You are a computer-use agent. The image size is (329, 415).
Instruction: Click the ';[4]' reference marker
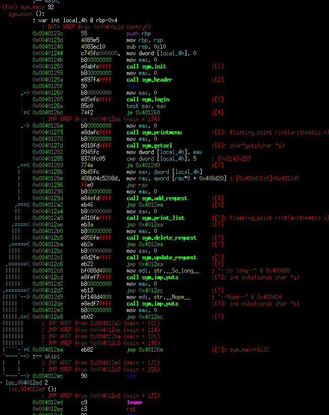218,112
